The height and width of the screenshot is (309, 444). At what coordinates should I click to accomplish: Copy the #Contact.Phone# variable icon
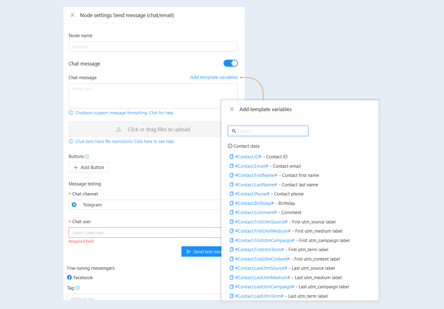pos(231,194)
